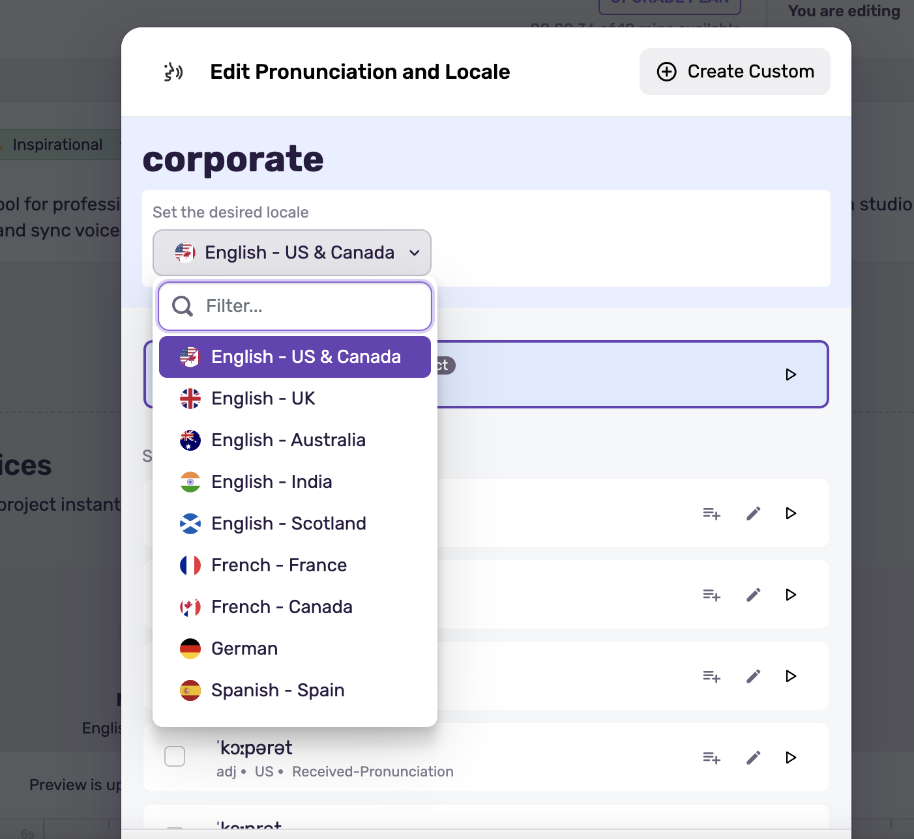Click add-to-list icon for Received-Pronunciation row
The width and height of the screenshot is (914, 839).
pyautogui.click(x=711, y=758)
